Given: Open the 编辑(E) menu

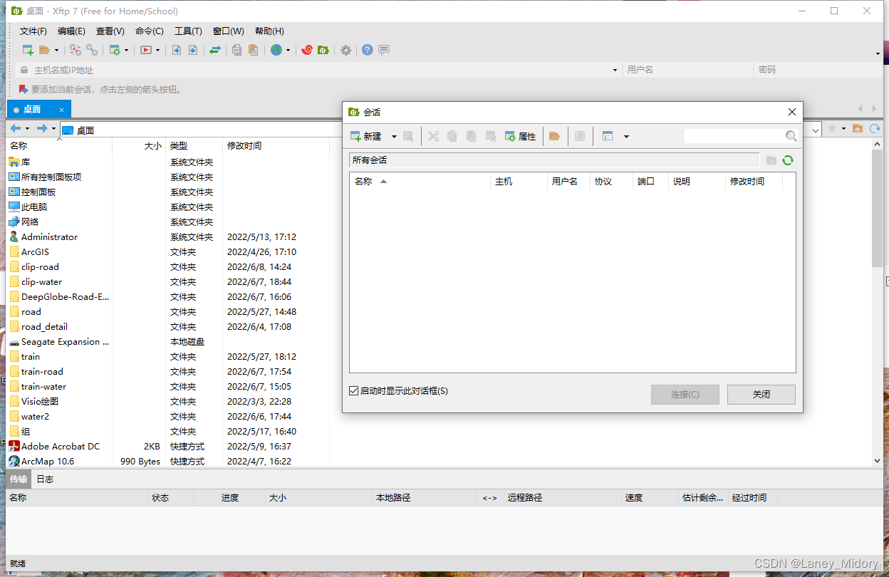Looking at the screenshot, I should pos(71,31).
